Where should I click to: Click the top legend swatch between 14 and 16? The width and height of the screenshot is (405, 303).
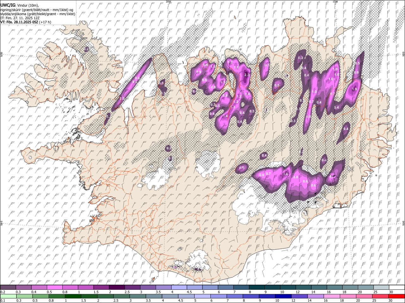click(x=318, y=288)
